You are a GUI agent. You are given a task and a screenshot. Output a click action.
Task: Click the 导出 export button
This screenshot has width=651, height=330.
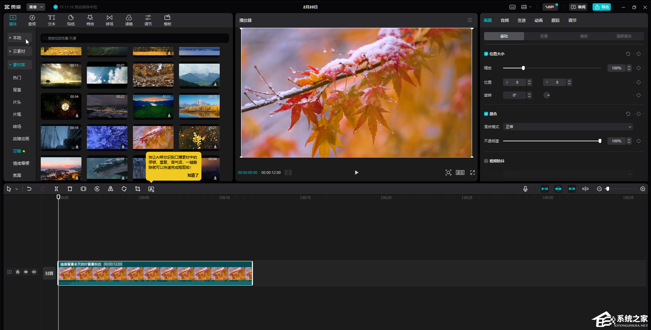click(602, 7)
